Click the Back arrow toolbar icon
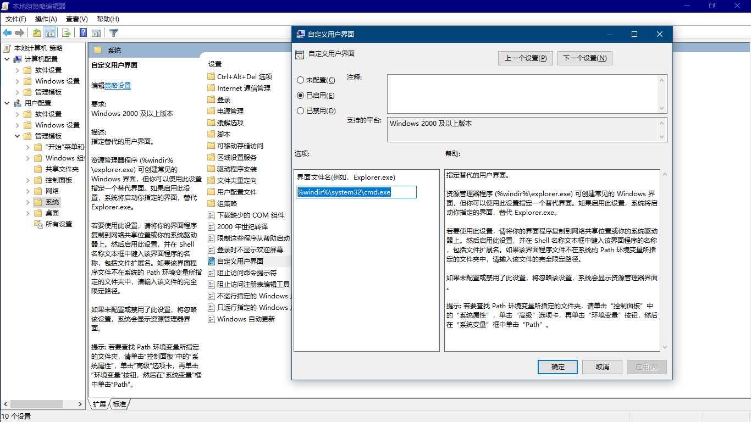 click(x=7, y=33)
